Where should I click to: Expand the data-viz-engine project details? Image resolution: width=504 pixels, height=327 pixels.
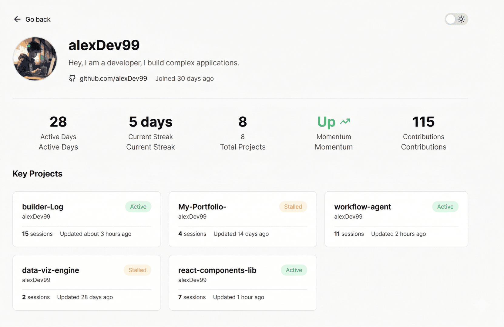tap(86, 282)
